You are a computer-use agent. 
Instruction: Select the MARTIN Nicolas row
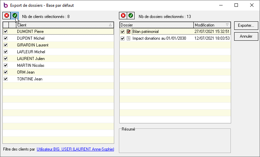coord(58,65)
